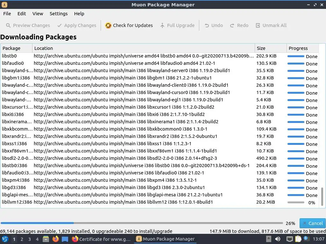
Task: Switch to virtual desktop 3
Action: [30, 239]
